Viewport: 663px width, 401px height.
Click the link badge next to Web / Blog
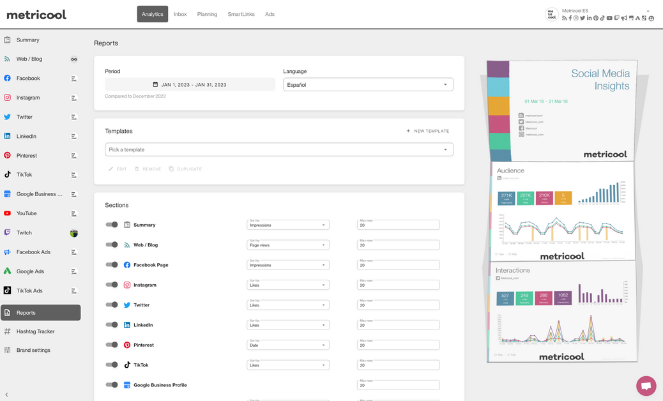(x=74, y=59)
